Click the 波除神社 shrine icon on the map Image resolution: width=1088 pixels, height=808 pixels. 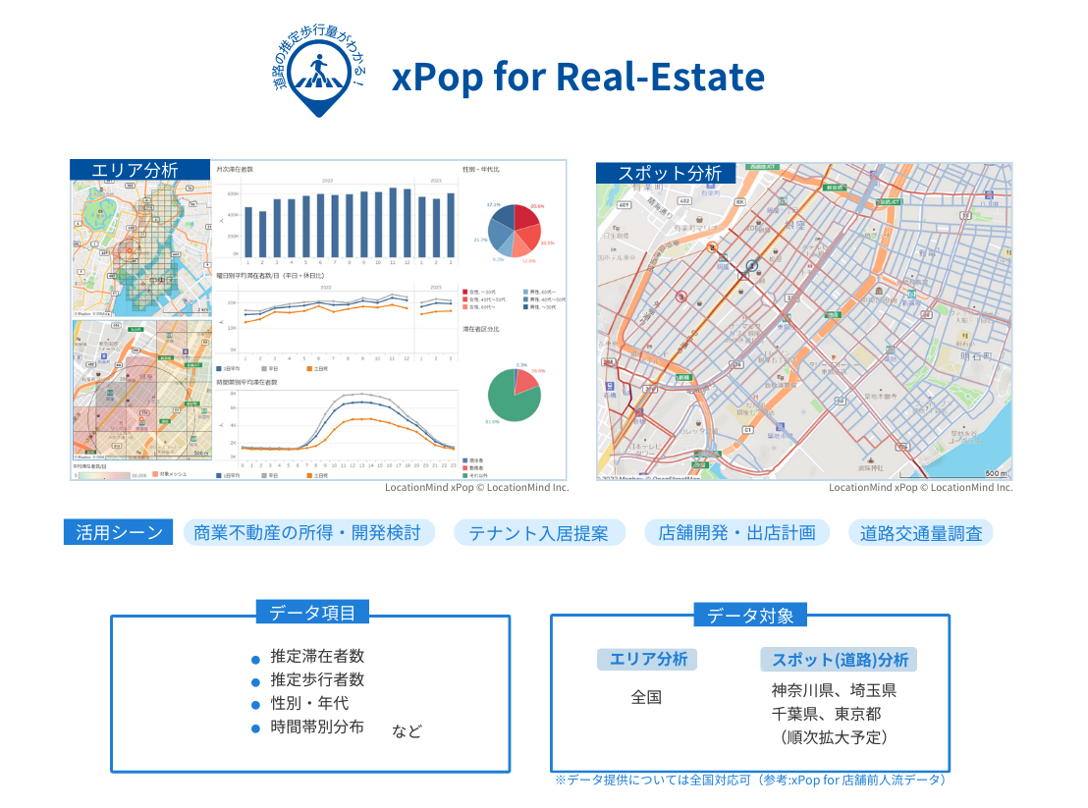pos(871,461)
